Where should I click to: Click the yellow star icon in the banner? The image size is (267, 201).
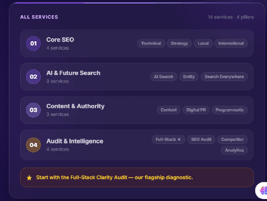point(30,177)
